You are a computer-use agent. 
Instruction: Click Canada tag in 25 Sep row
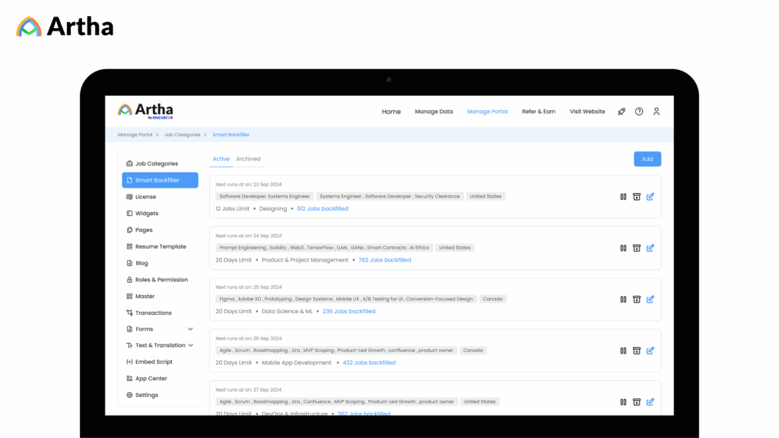click(x=492, y=299)
